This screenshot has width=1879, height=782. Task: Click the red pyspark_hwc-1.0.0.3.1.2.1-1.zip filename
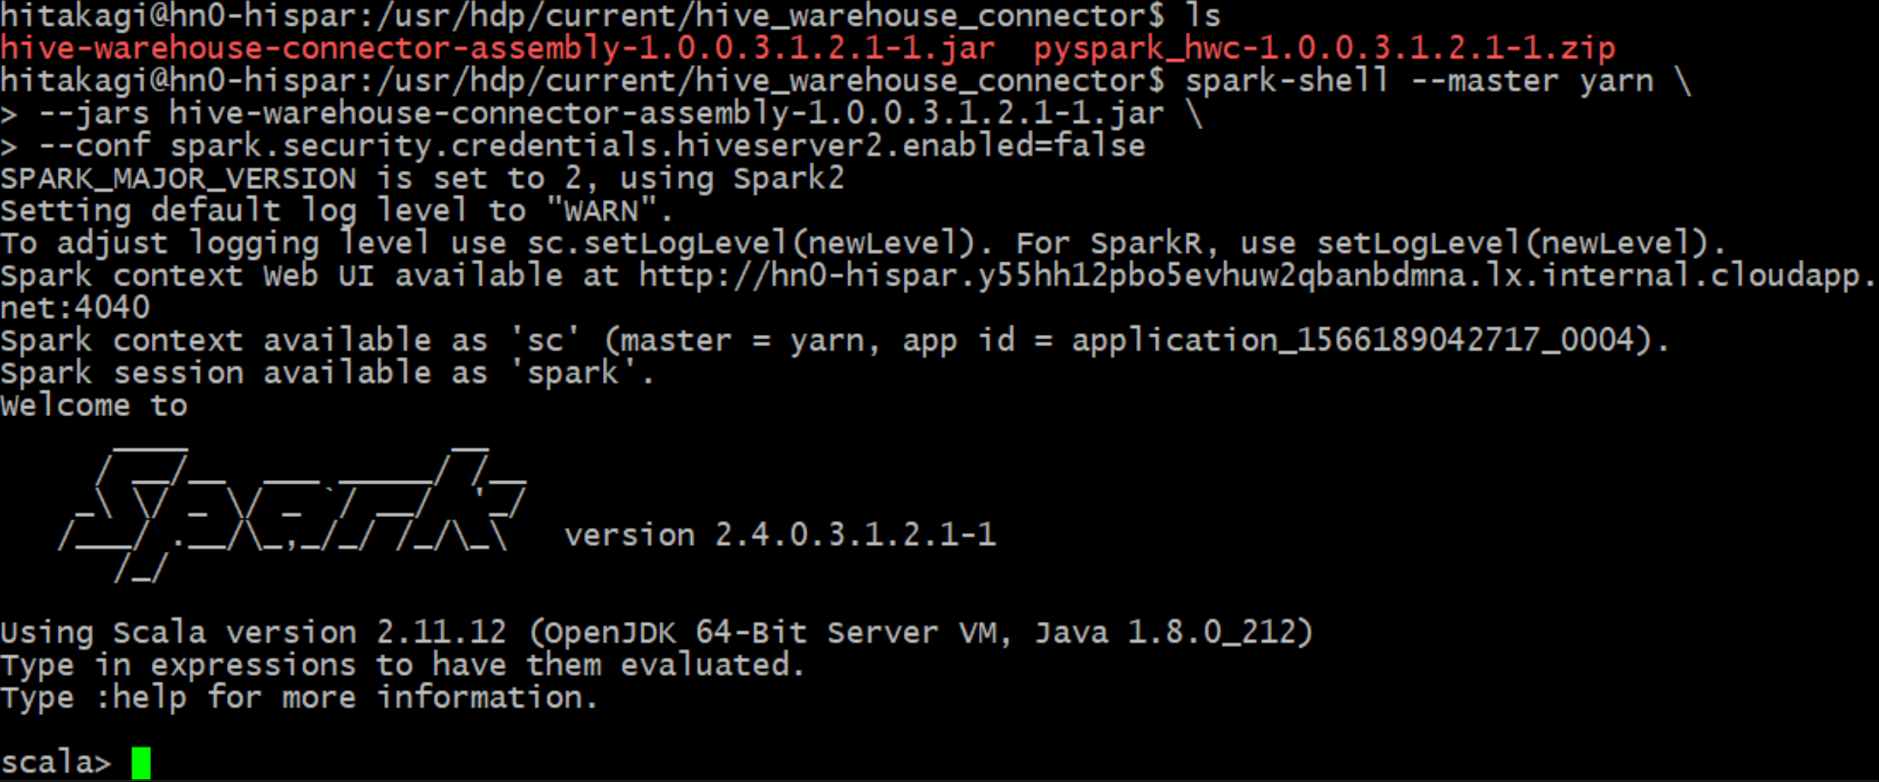[1325, 49]
